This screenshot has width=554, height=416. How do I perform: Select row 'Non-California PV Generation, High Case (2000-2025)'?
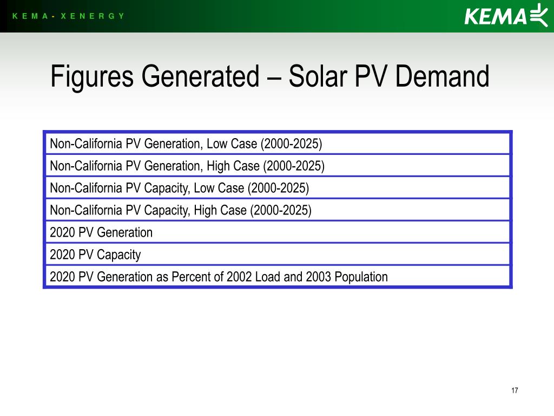pyautogui.click(x=278, y=166)
